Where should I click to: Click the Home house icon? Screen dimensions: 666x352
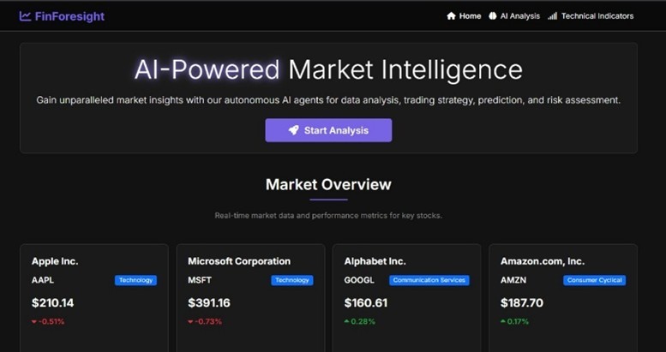pos(451,16)
